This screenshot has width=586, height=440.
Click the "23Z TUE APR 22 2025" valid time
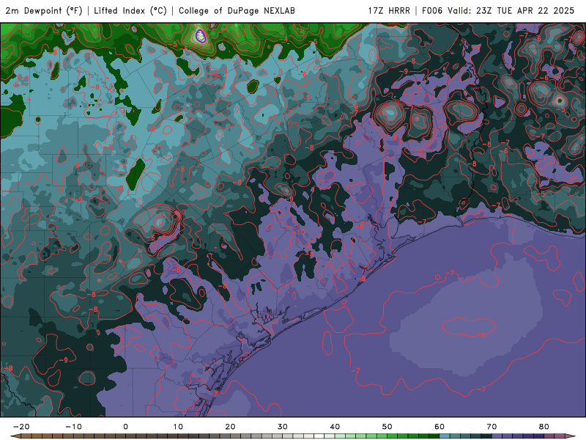(525, 11)
